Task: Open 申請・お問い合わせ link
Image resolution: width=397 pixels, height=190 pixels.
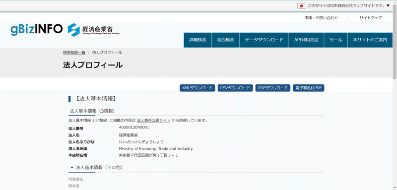Action: tap(321, 18)
